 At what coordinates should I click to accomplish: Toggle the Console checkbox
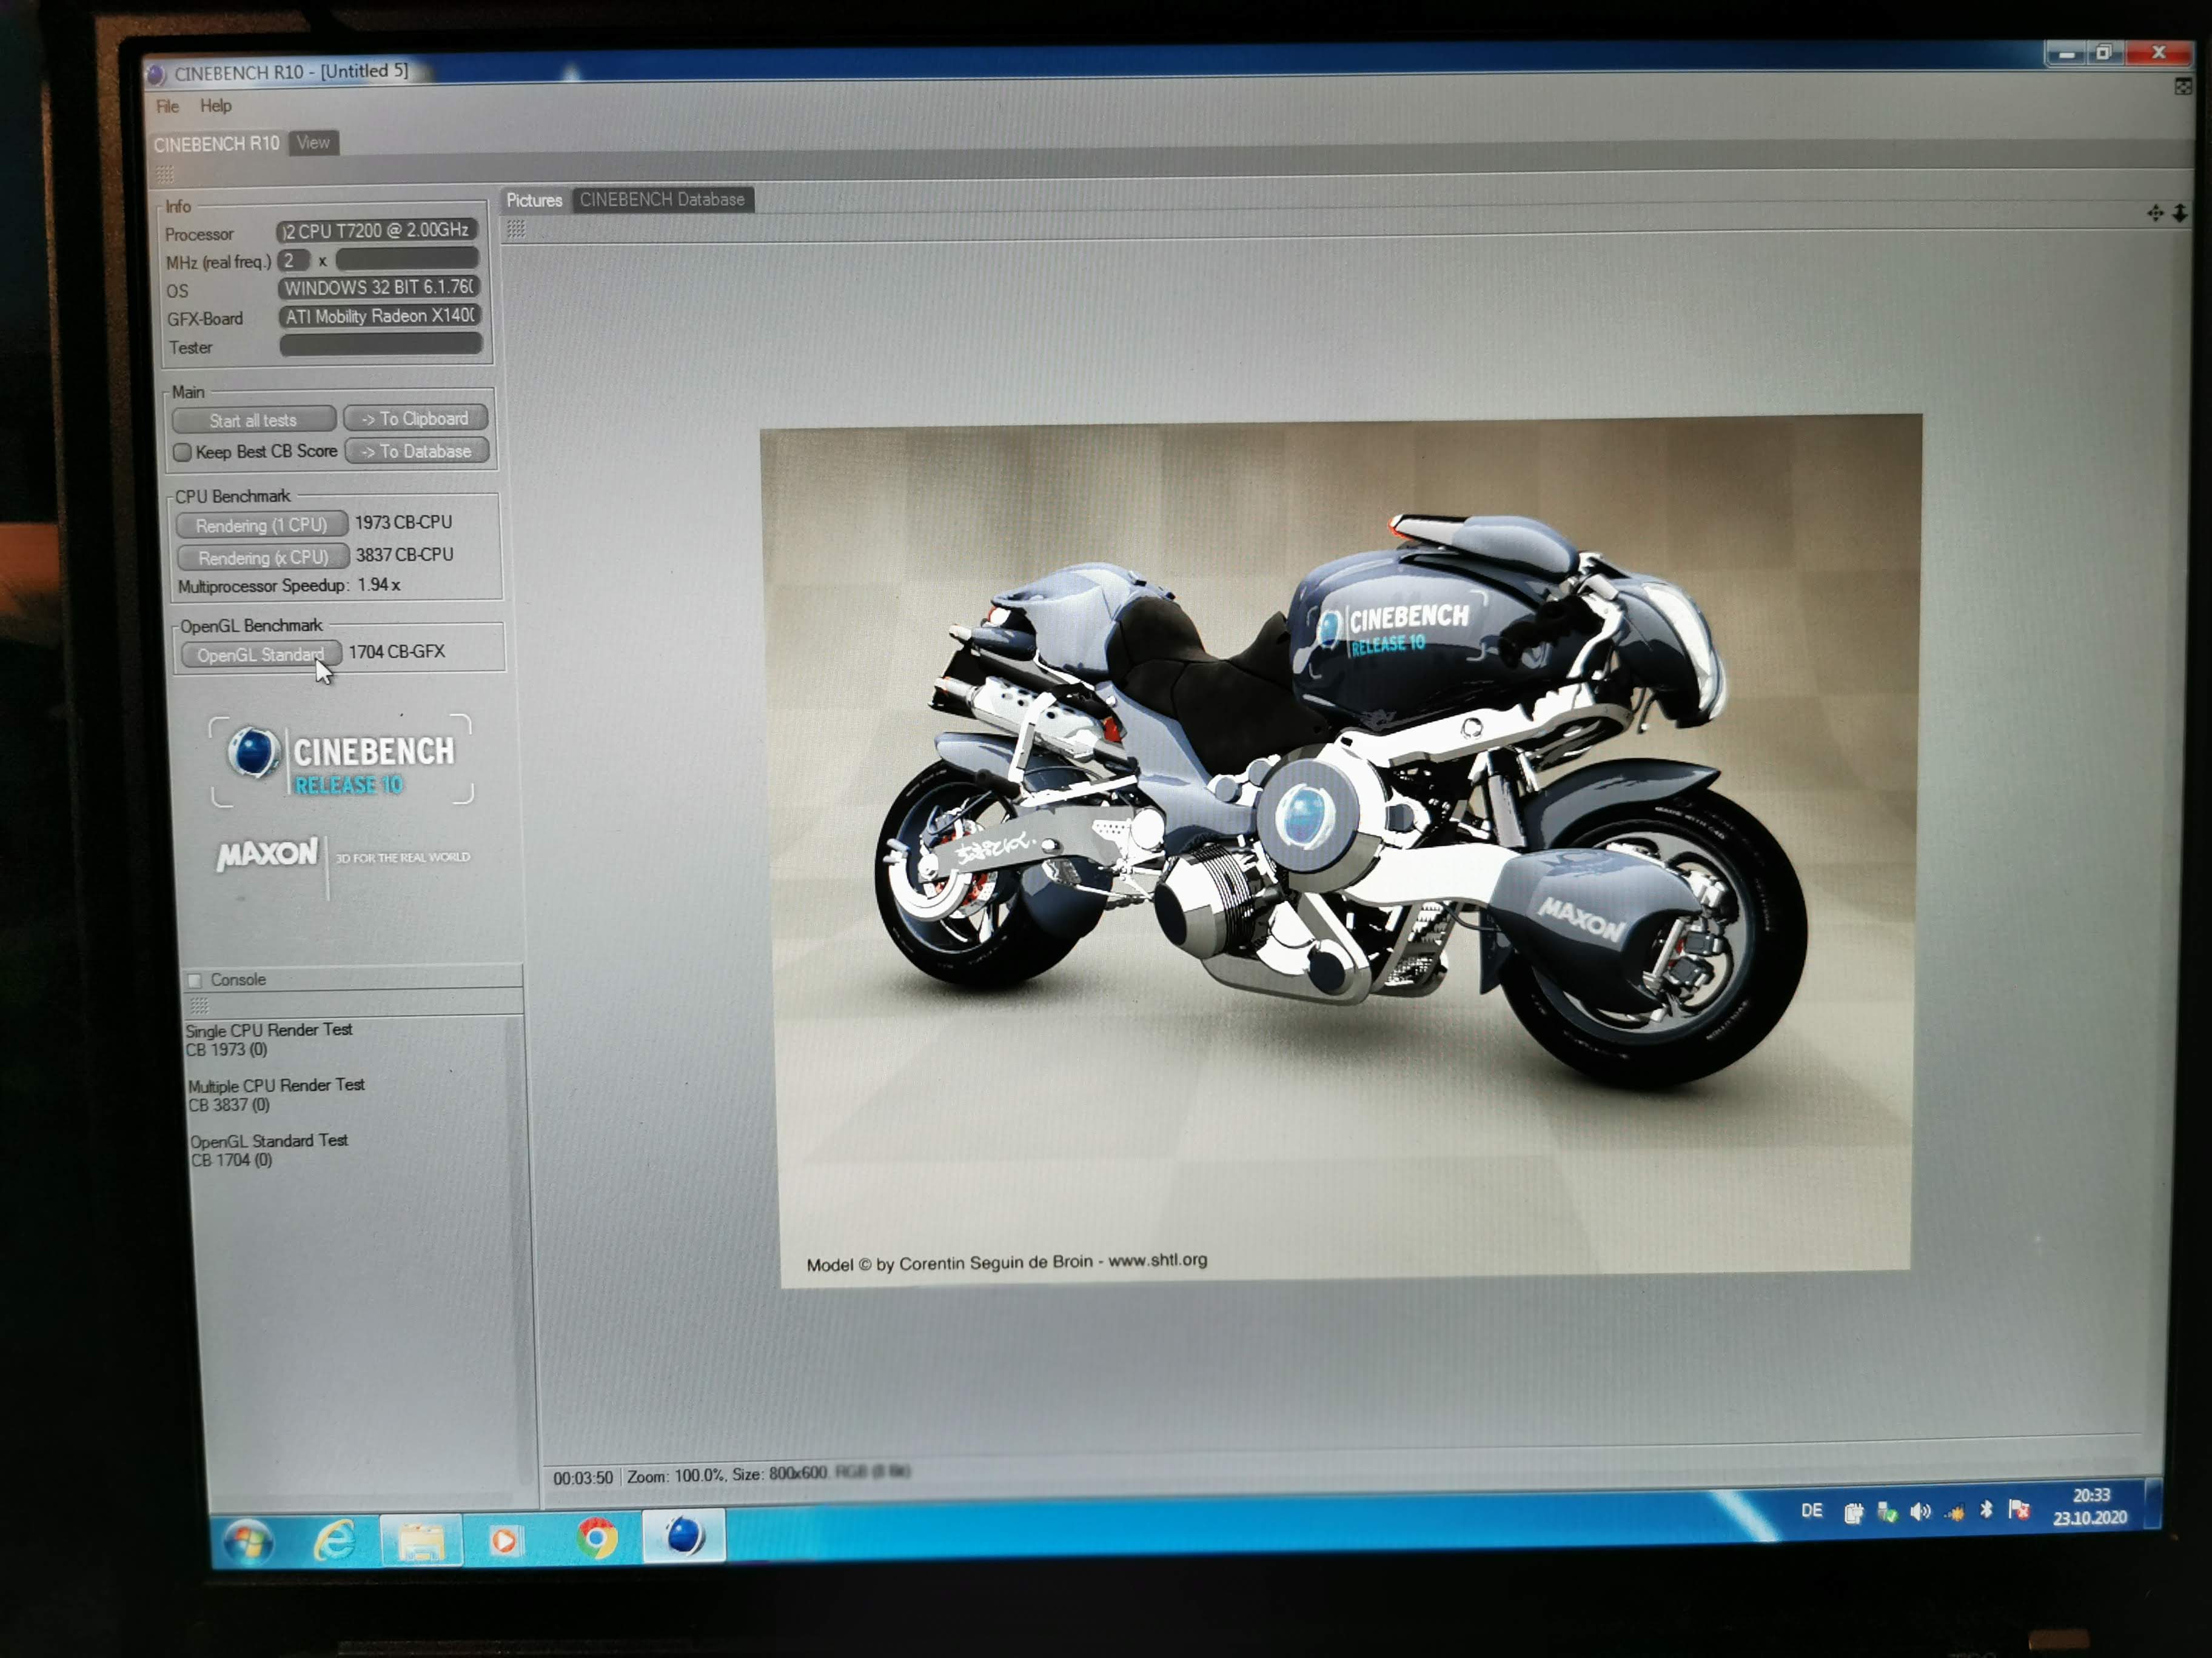point(195,980)
